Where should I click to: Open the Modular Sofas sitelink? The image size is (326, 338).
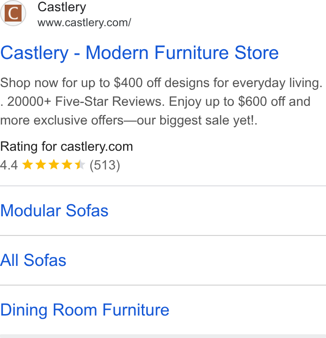[54, 211]
